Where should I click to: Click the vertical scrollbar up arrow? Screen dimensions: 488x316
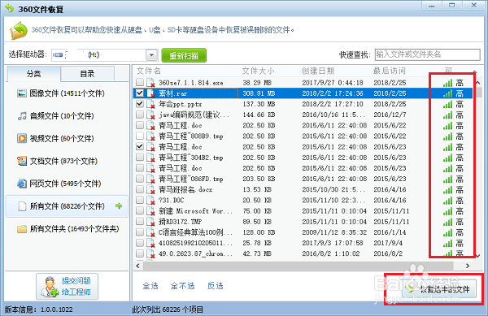pos(478,83)
